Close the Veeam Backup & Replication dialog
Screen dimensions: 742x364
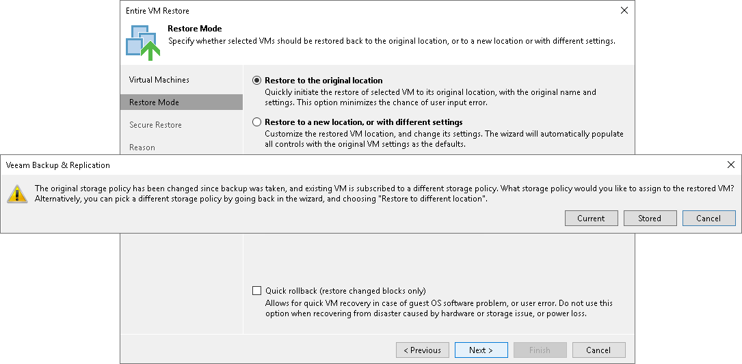tap(731, 165)
